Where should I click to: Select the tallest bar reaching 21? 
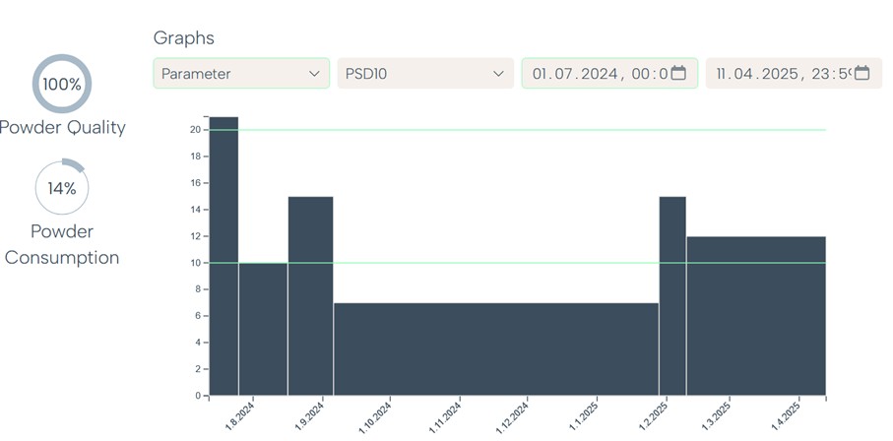pyautogui.click(x=223, y=256)
